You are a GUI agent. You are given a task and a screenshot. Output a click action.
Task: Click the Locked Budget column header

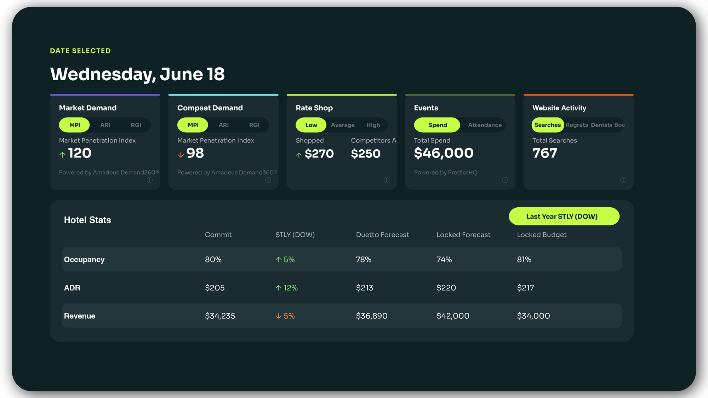pyautogui.click(x=542, y=235)
